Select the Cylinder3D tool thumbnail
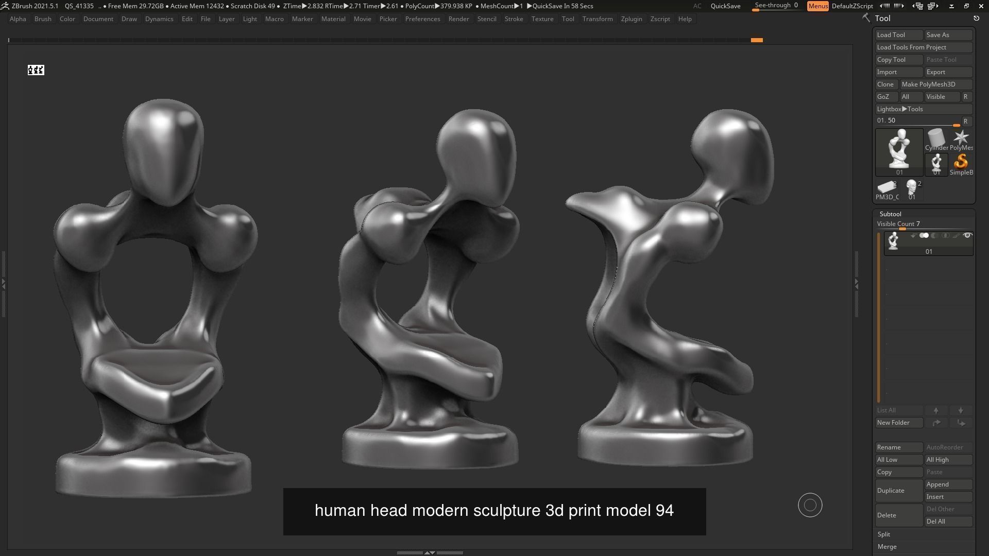Viewport: 989px width, 556px height. click(x=936, y=140)
